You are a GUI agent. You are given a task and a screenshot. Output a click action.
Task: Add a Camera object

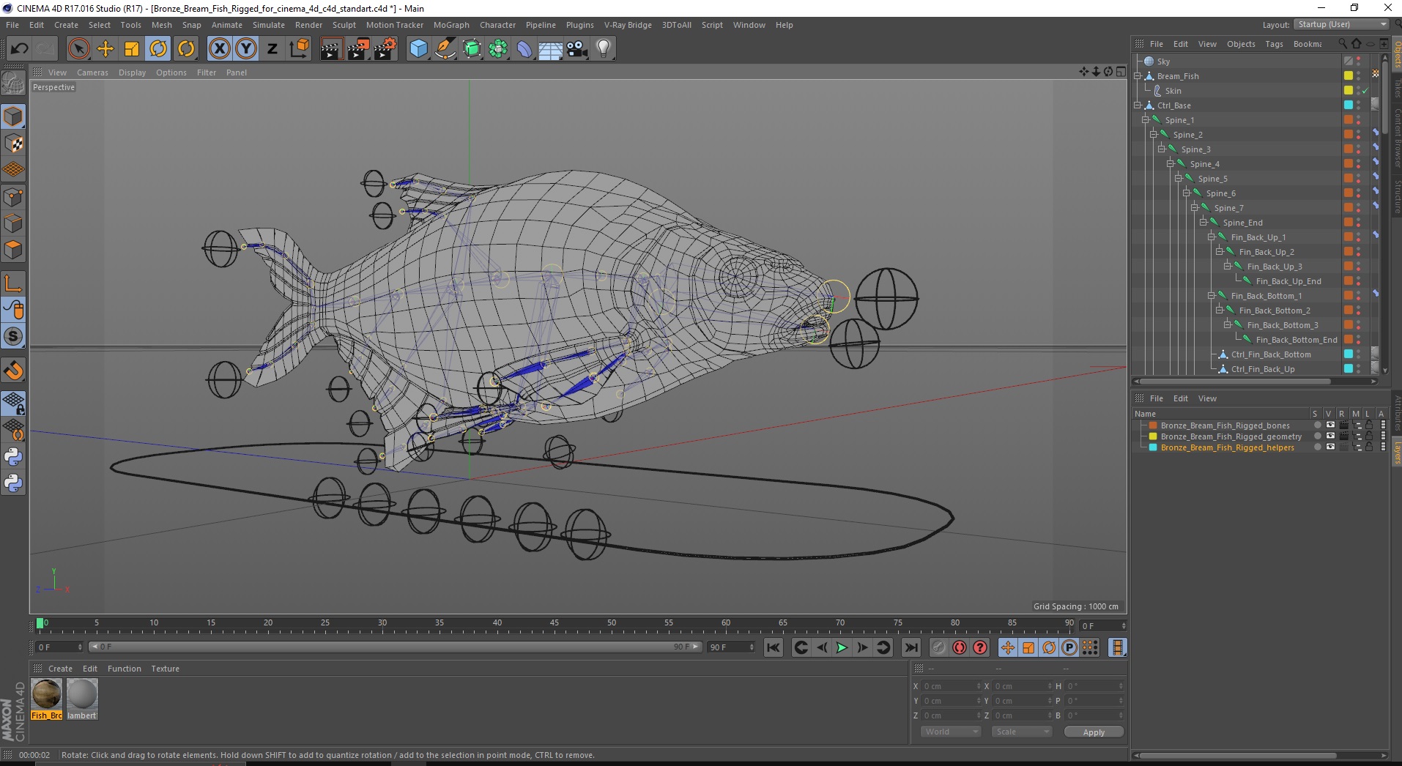pos(577,49)
